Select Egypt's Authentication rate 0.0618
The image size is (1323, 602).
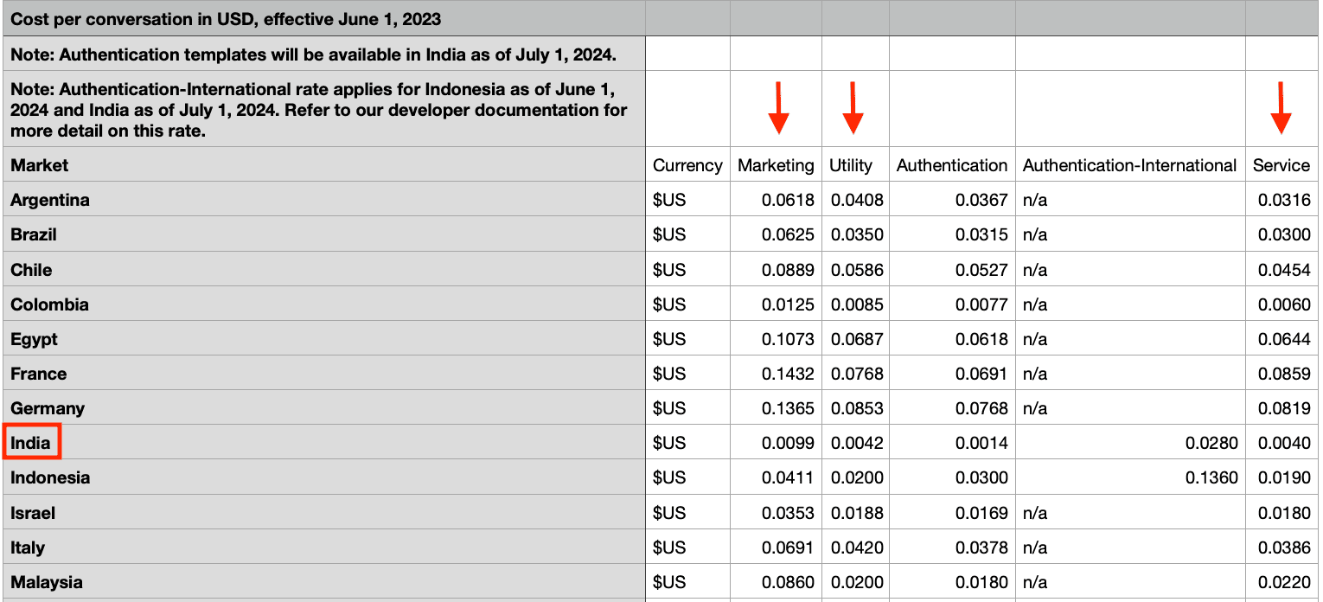click(x=981, y=339)
